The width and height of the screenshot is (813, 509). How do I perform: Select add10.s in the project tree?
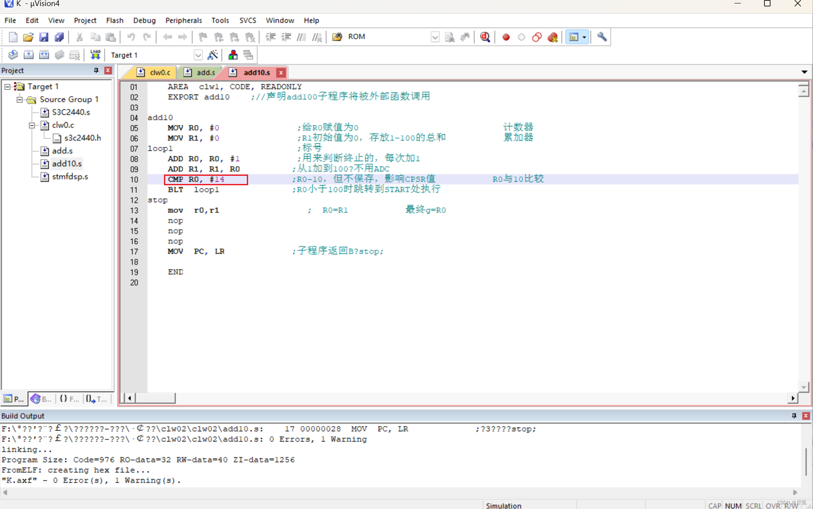67,164
